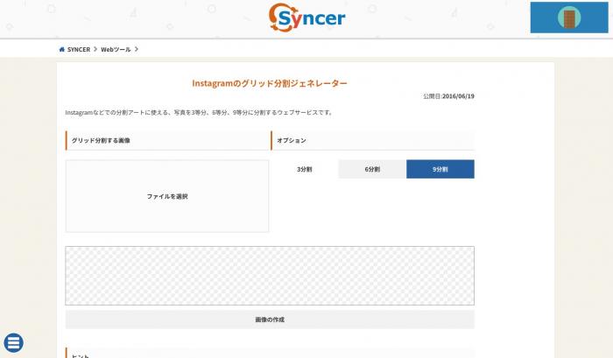Select the highlighted 9分割 option

[x=440, y=169]
